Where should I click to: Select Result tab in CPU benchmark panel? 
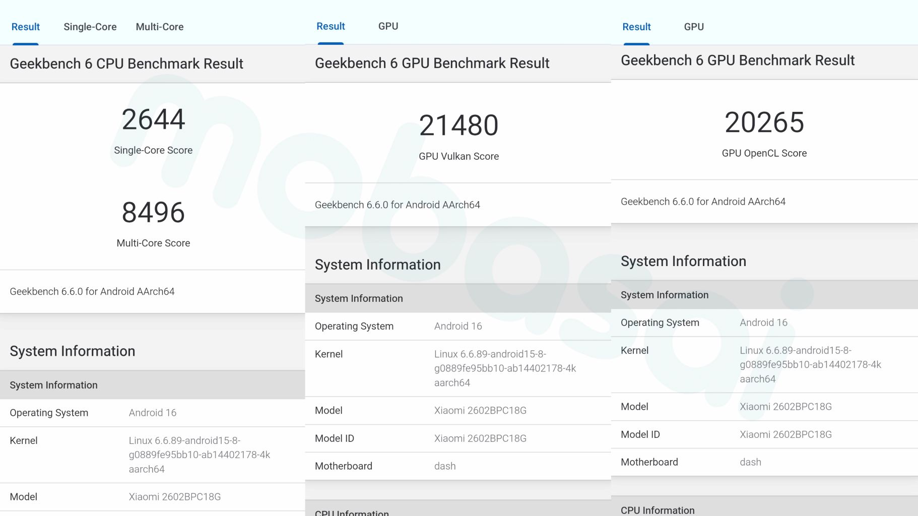pyautogui.click(x=25, y=27)
